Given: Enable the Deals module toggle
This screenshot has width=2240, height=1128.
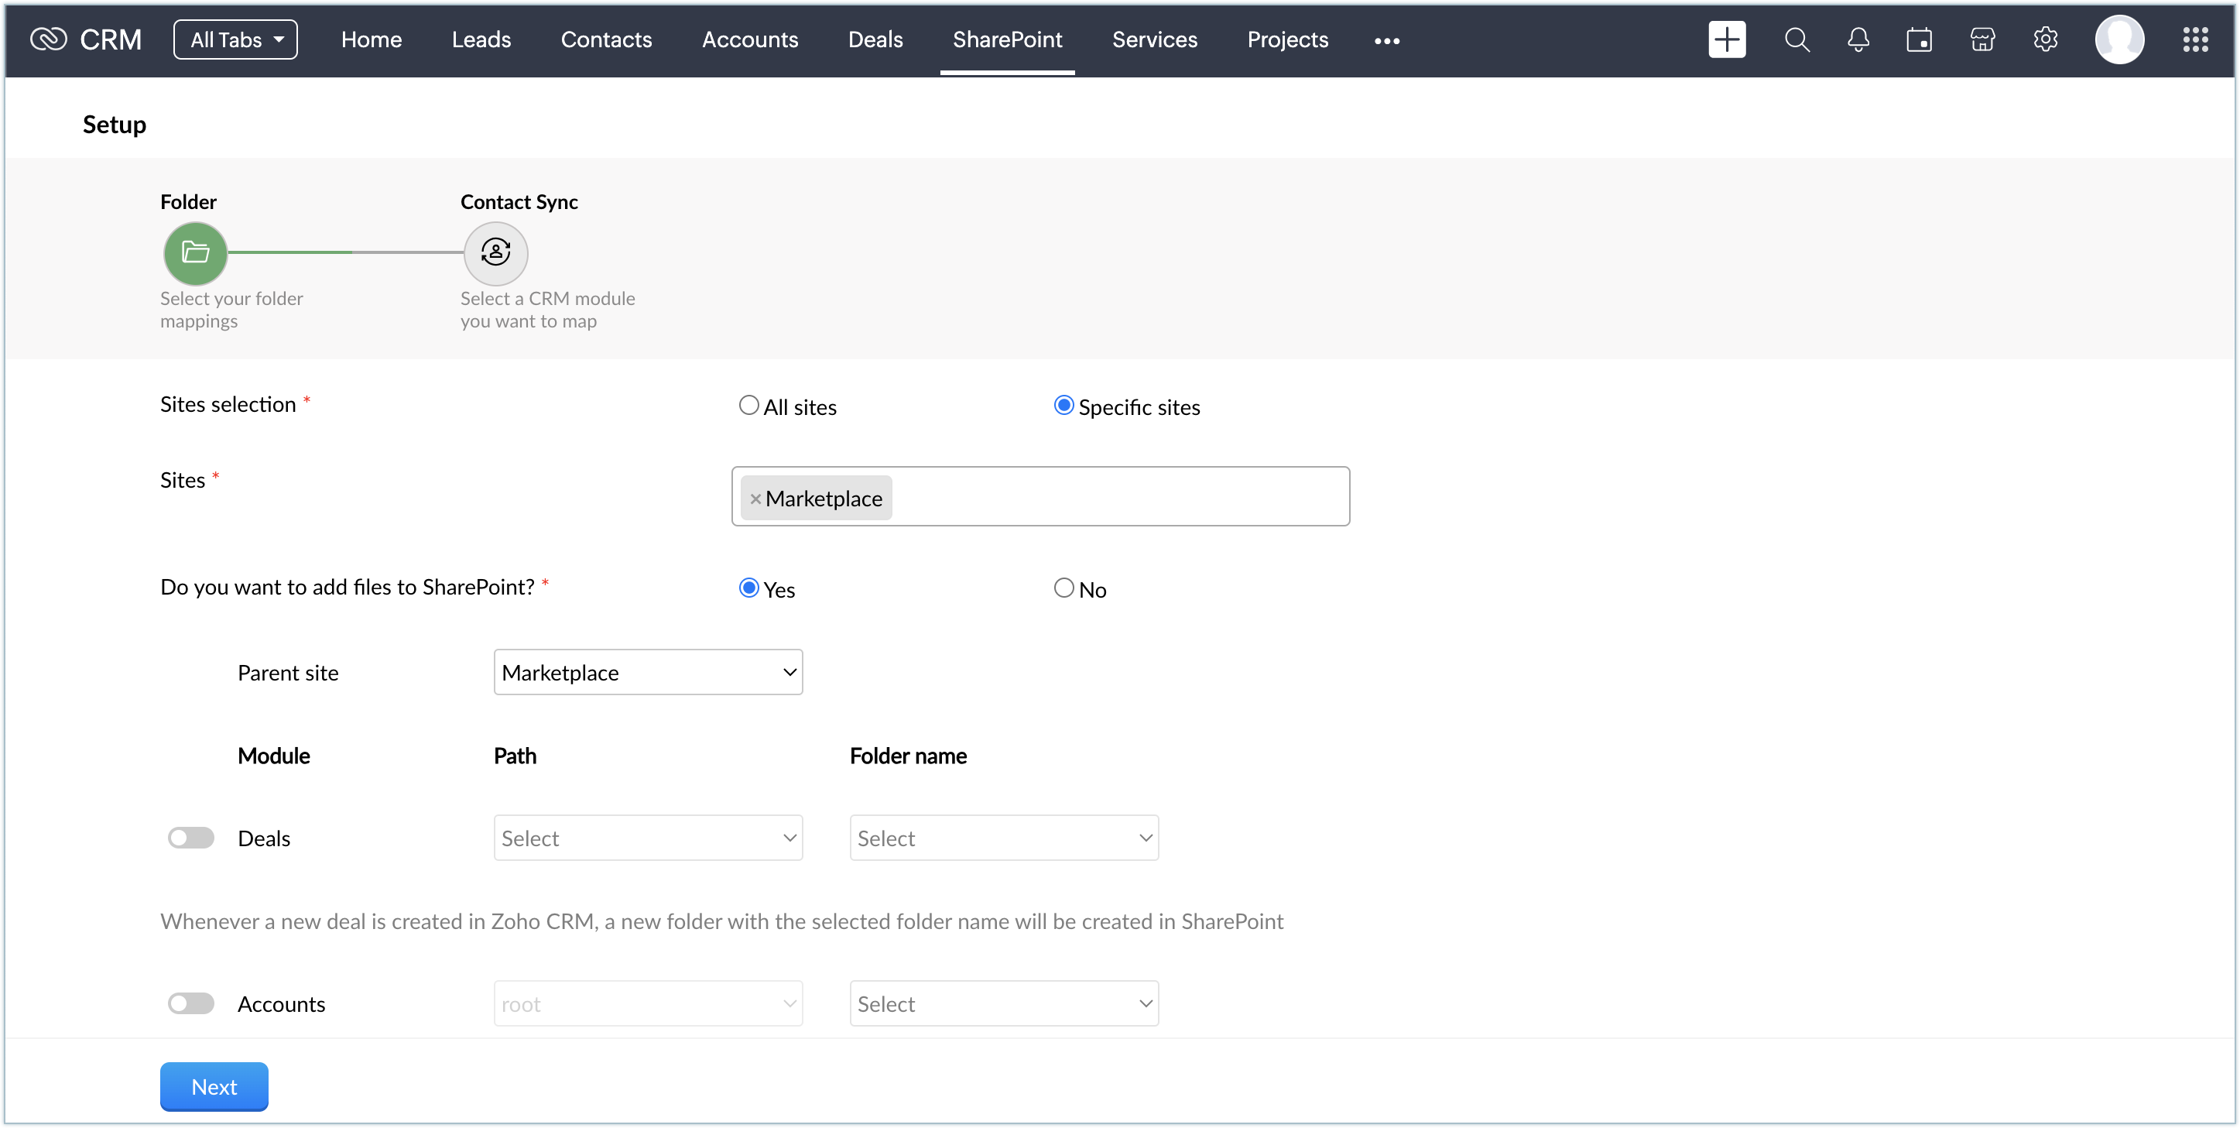Looking at the screenshot, I should (190, 838).
